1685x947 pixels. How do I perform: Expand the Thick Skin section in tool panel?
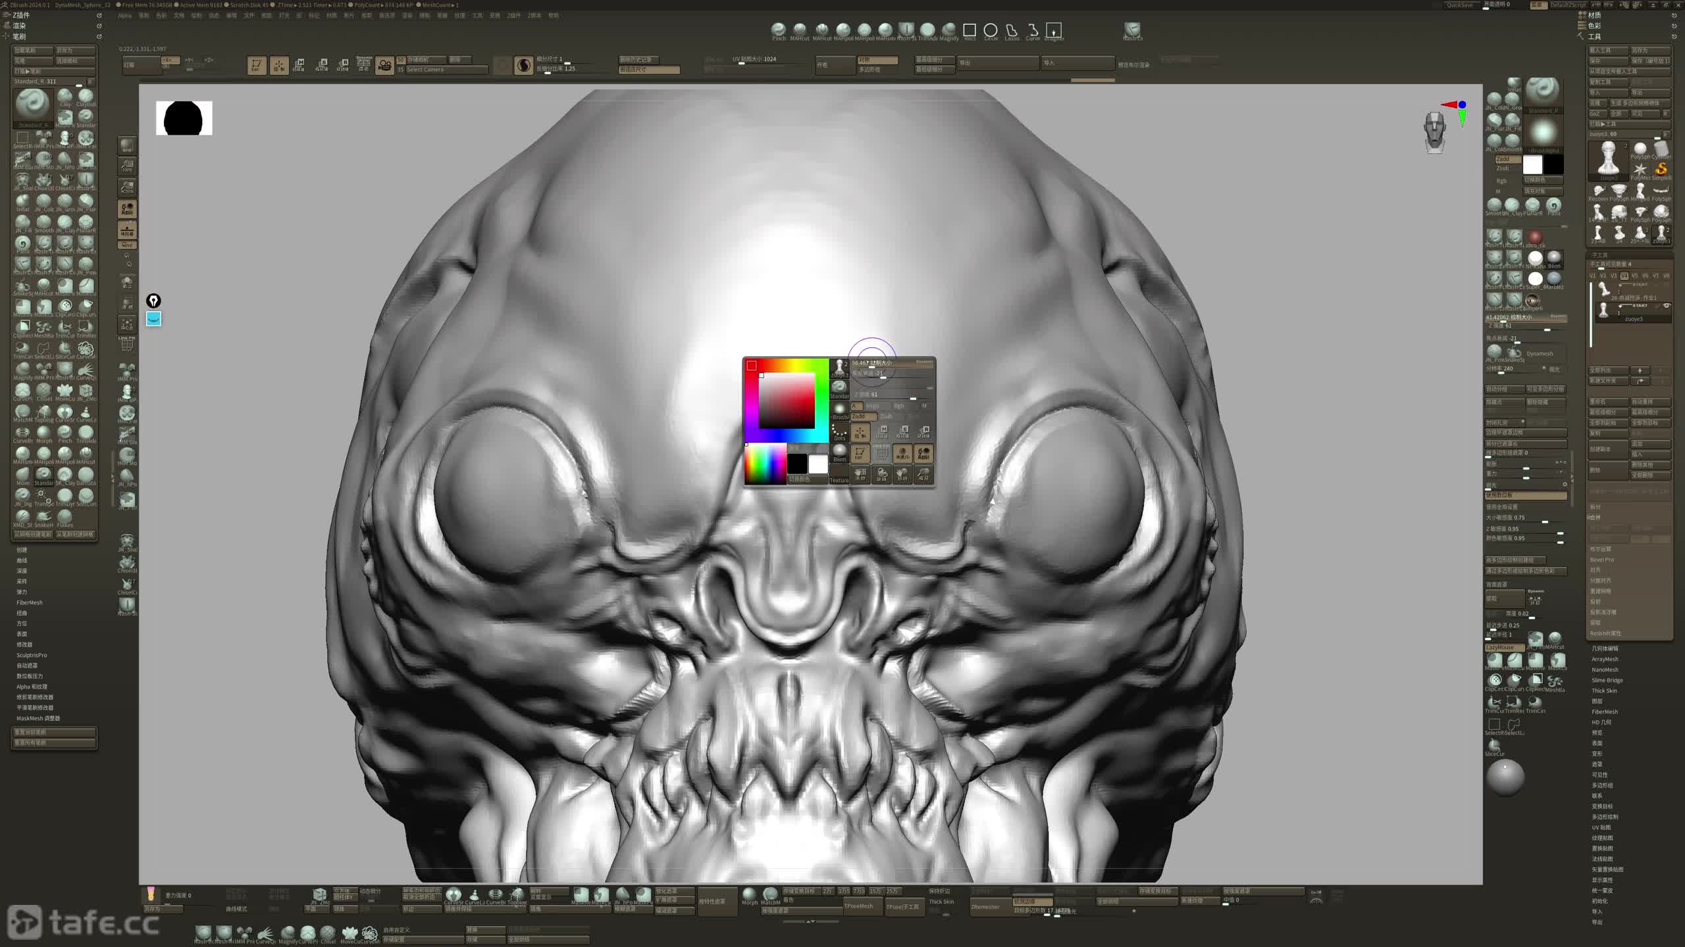[1604, 691]
